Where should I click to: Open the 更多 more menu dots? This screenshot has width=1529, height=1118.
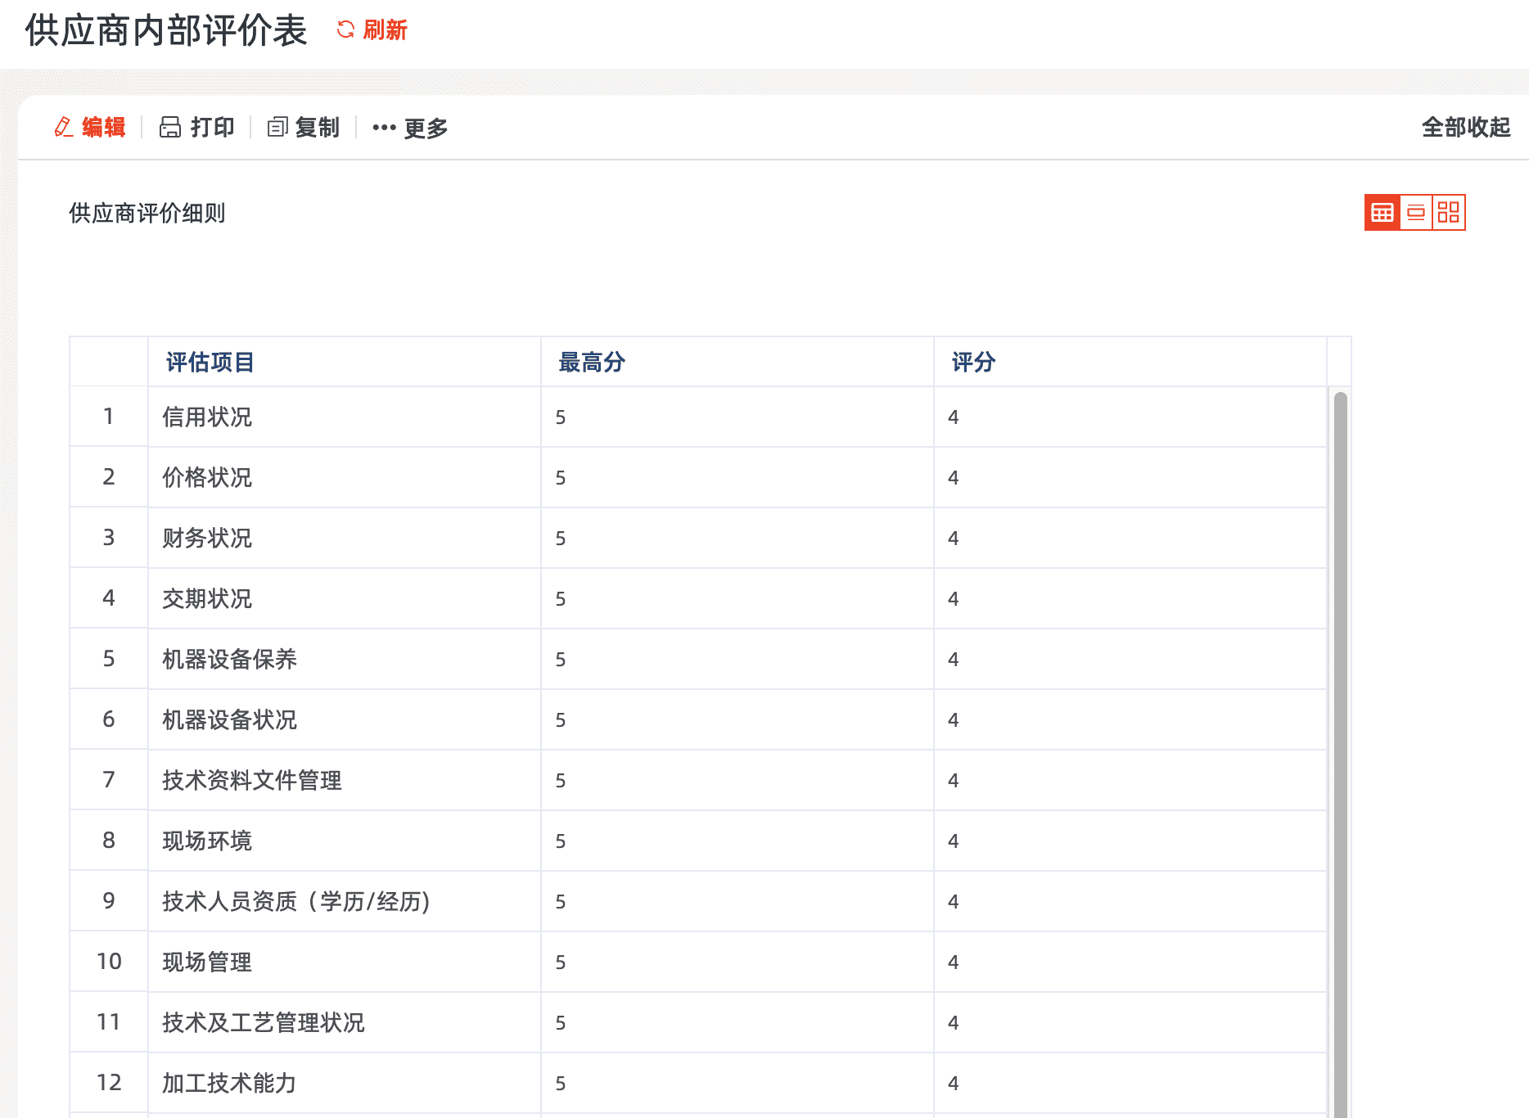384,128
